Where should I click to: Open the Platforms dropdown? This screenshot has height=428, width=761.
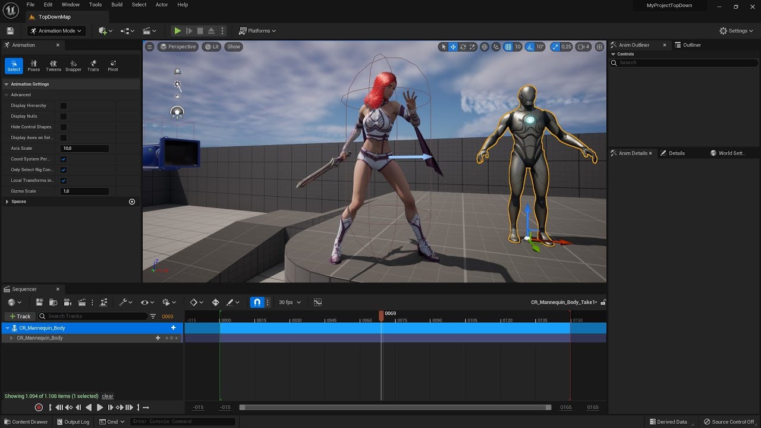257,31
